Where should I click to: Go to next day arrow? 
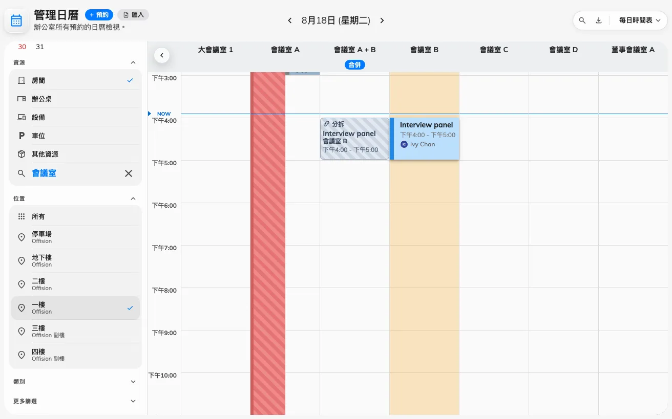(x=382, y=20)
